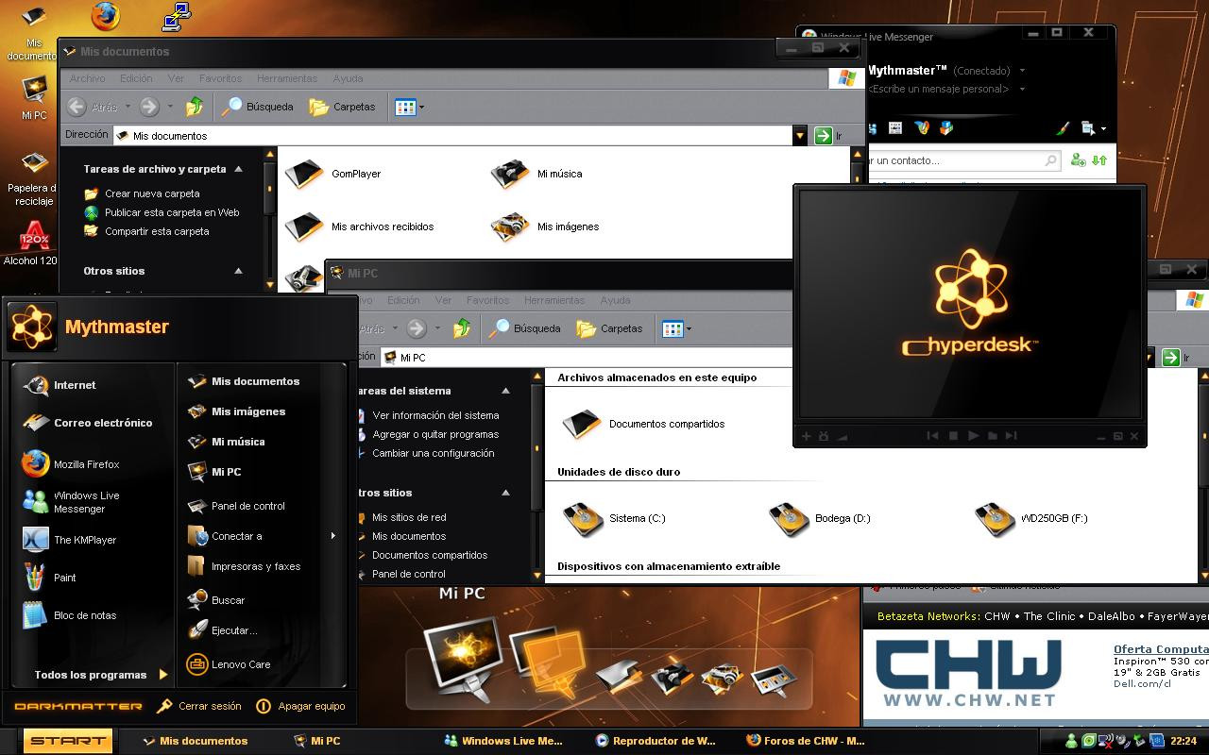
Task: Expand Todos los programas
Action: point(100,675)
